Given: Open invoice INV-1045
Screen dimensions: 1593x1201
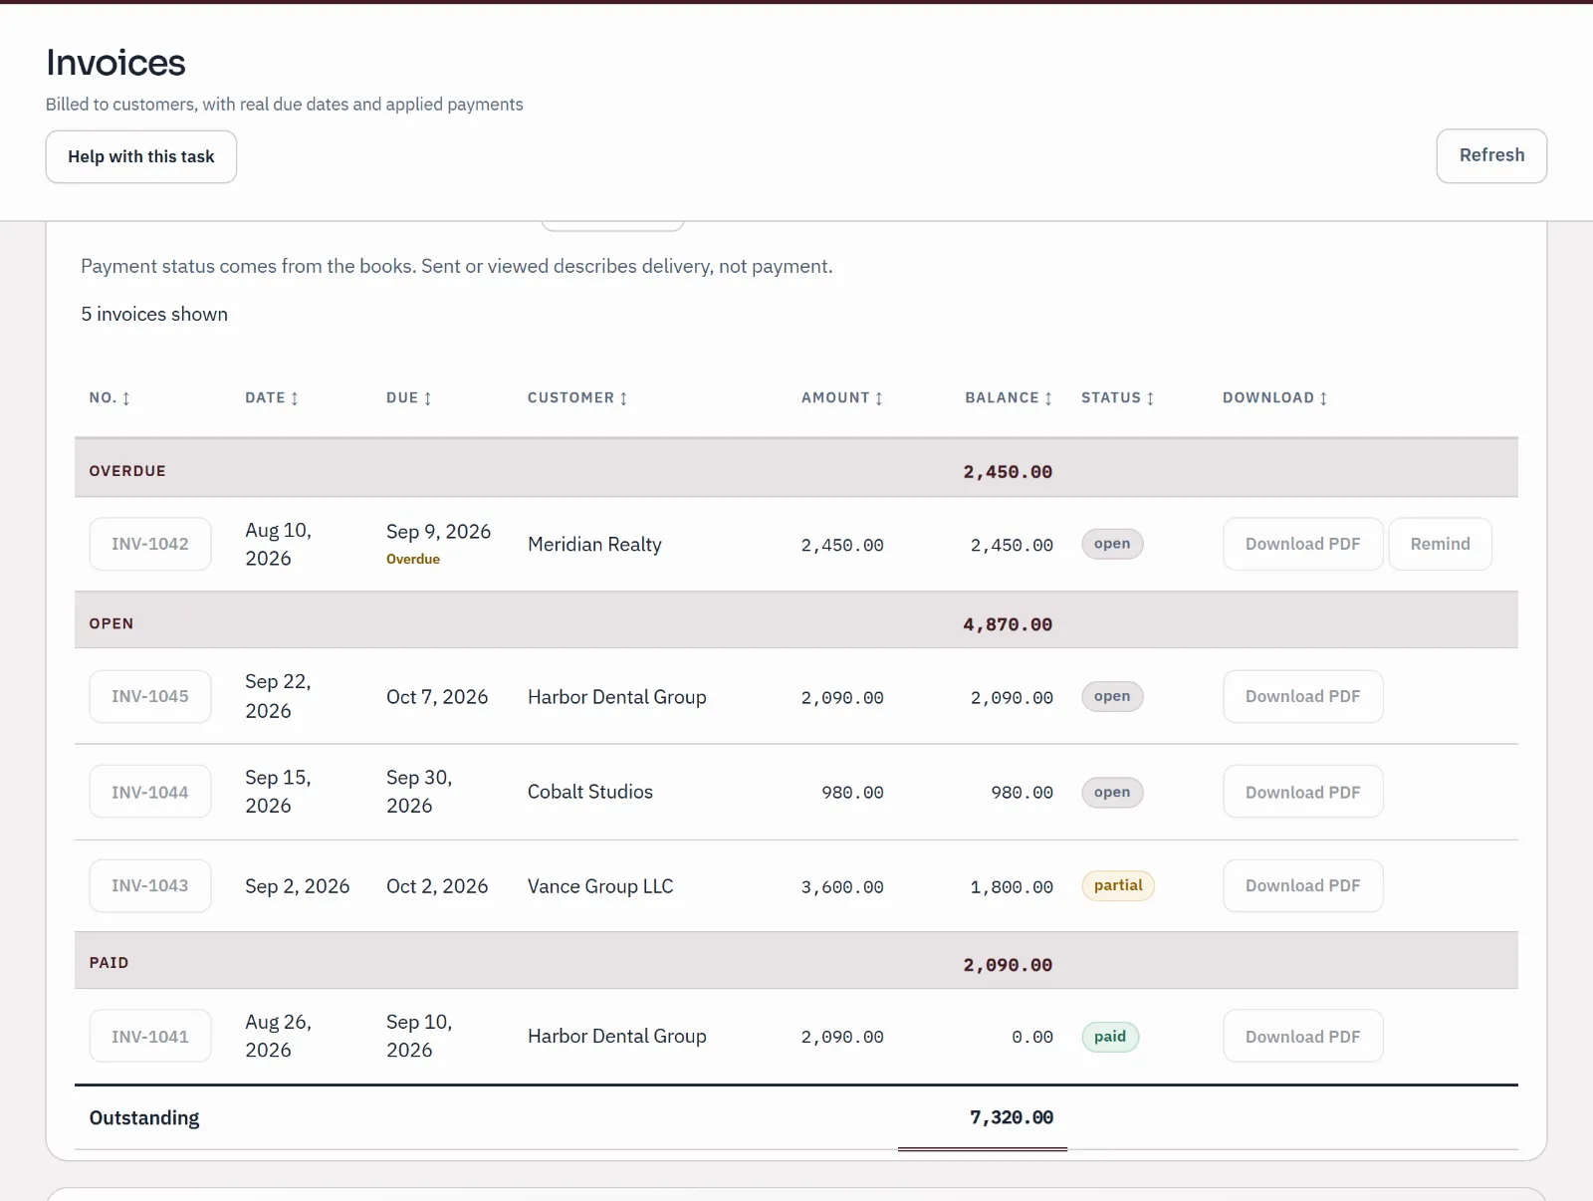Looking at the screenshot, I should (x=150, y=696).
